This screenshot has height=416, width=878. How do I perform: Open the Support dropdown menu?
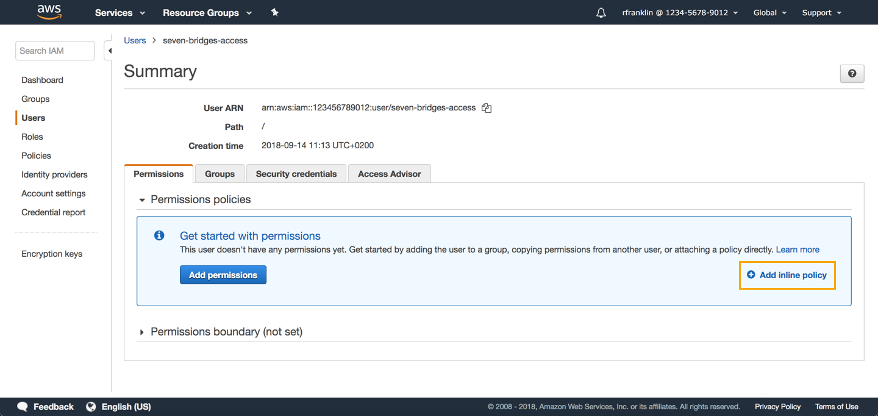tap(821, 13)
